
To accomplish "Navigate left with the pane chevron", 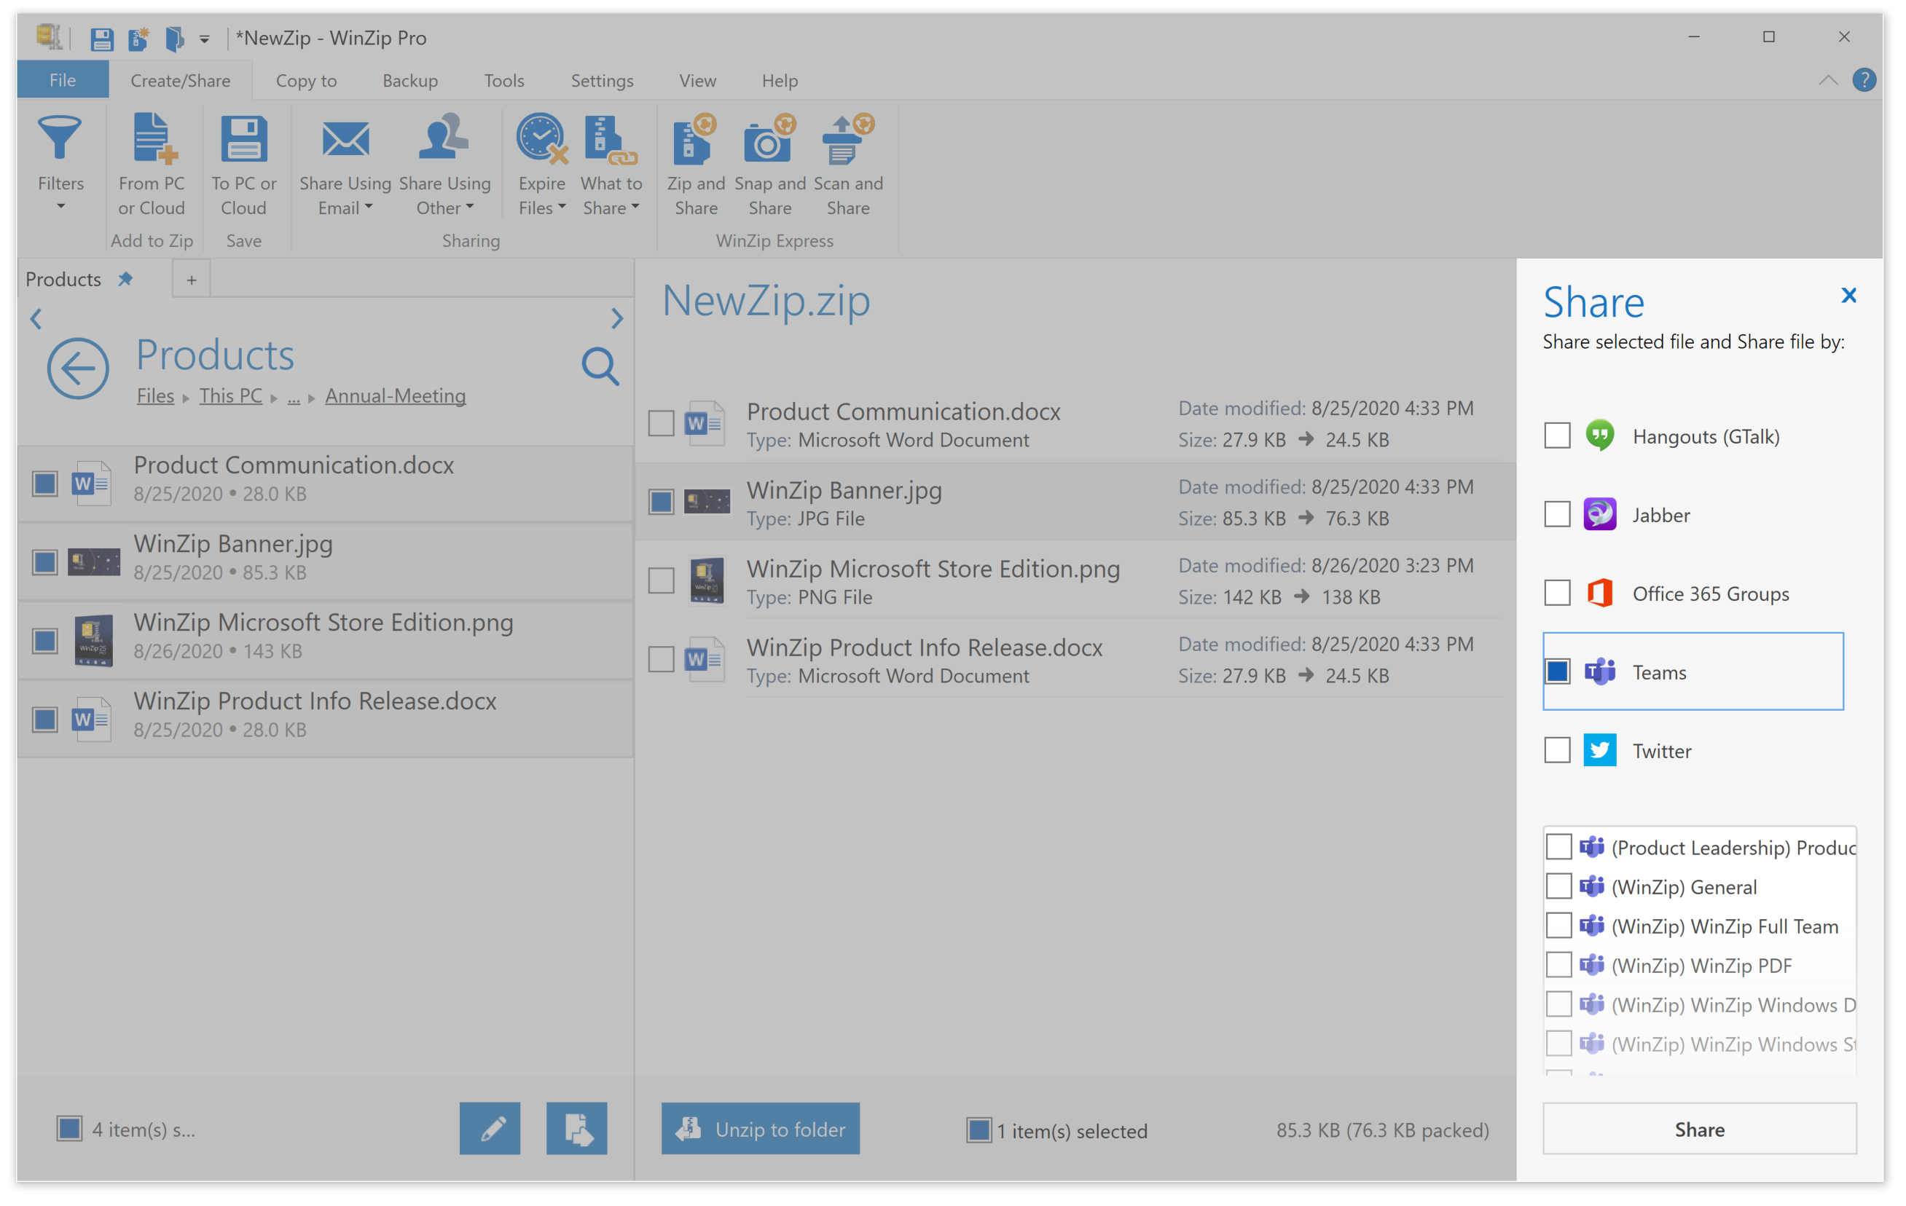I will point(36,319).
